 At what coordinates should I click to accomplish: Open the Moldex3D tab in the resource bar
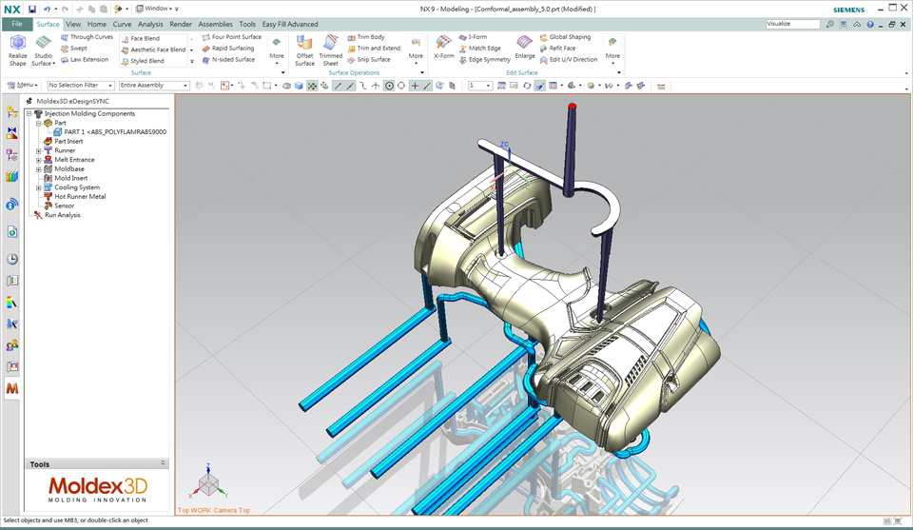[x=12, y=388]
